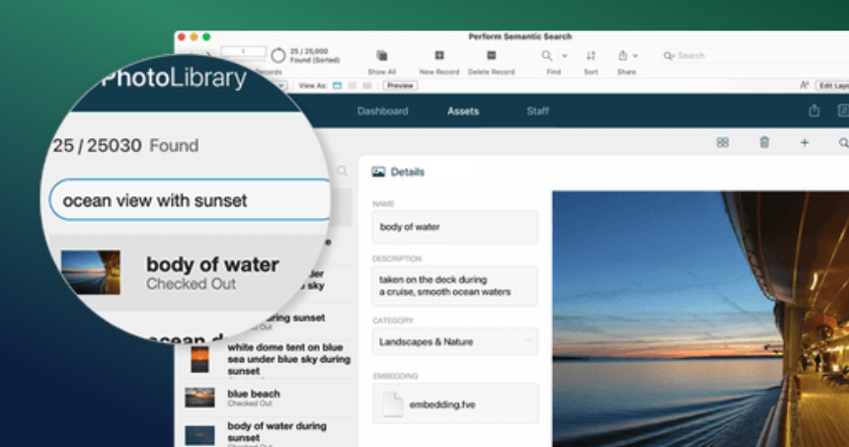Click the blue beach thumbnail
The image size is (849, 447).
click(x=199, y=398)
